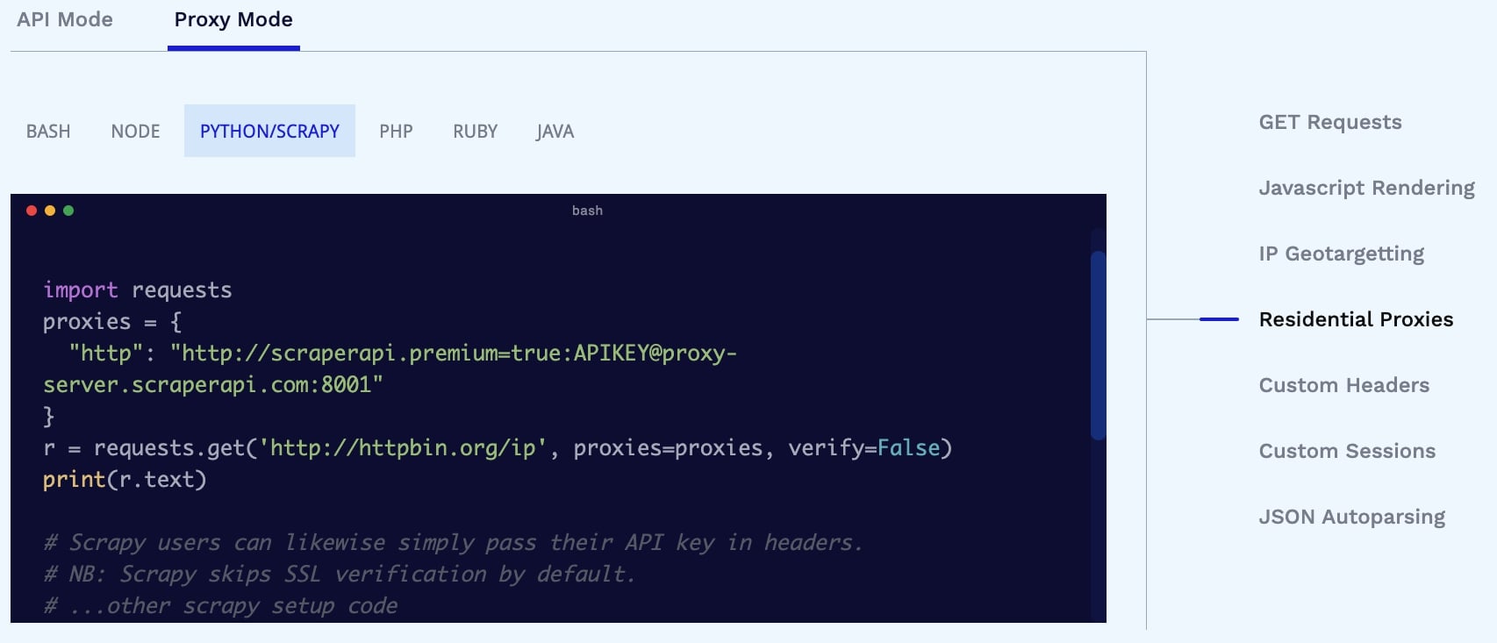Click the 'import requests' code line
The height and width of the screenshot is (643, 1497).
[138, 290]
